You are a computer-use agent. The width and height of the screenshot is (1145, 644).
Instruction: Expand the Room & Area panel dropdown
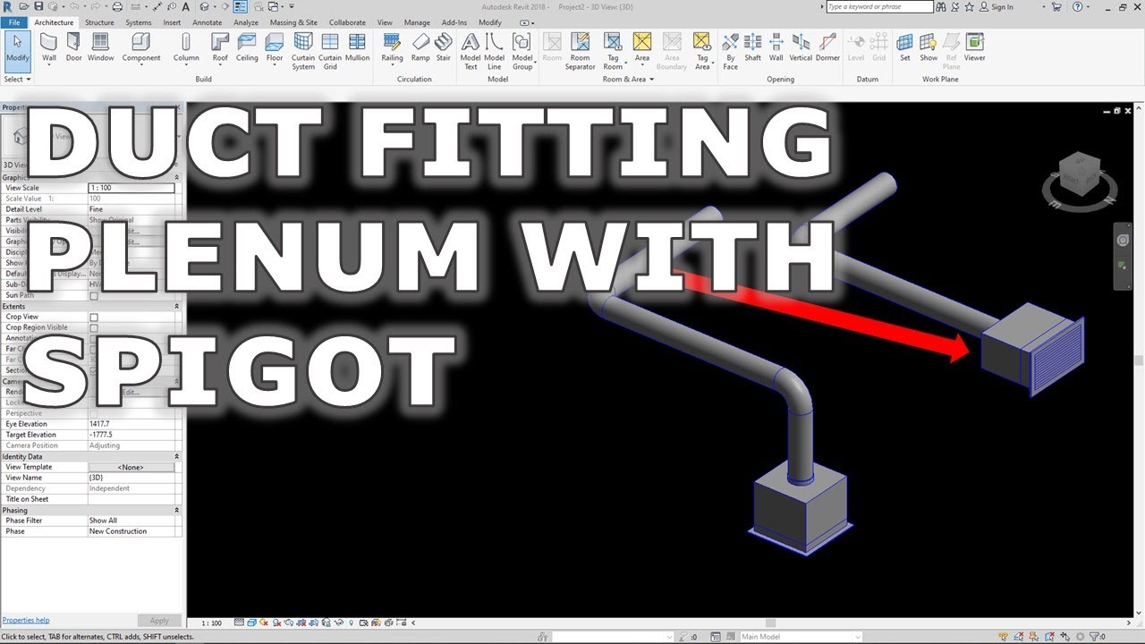[628, 79]
